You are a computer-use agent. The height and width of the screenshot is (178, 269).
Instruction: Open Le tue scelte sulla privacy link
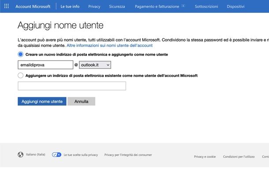tap(81, 155)
